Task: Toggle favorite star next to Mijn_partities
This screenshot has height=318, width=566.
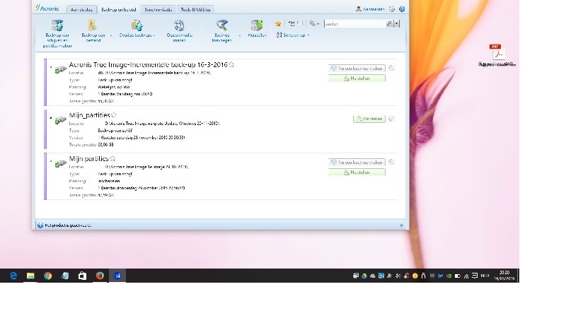Action: [114, 115]
